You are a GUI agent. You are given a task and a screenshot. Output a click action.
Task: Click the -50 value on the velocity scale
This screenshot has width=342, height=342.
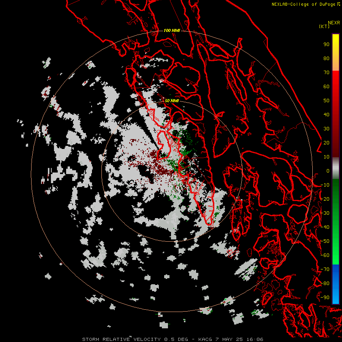[325, 241]
